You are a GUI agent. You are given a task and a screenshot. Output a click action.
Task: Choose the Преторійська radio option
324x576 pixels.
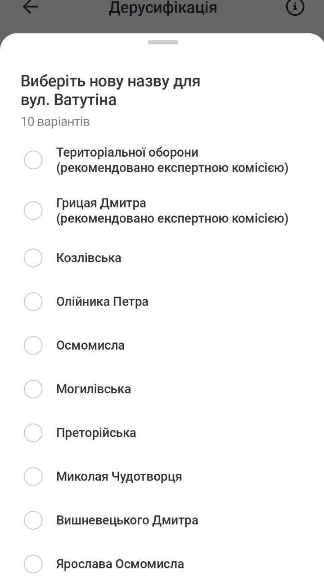coord(33,432)
